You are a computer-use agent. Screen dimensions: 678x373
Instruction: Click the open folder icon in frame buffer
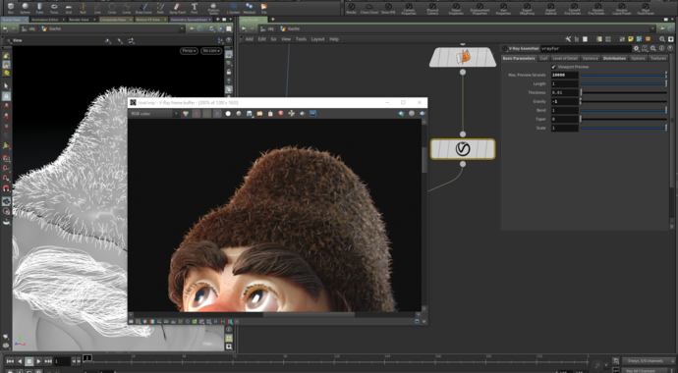259,114
